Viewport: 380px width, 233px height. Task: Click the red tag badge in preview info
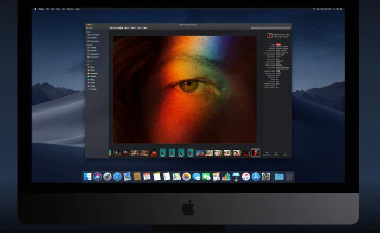pyautogui.click(x=278, y=44)
